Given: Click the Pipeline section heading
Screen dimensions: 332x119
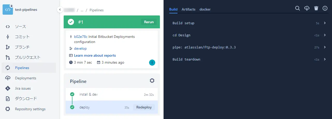Looking at the screenshot, I should [78, 81].
